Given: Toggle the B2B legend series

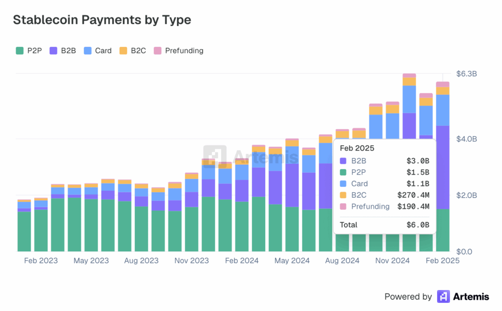Looking at the screenshot, I should 62,50.
